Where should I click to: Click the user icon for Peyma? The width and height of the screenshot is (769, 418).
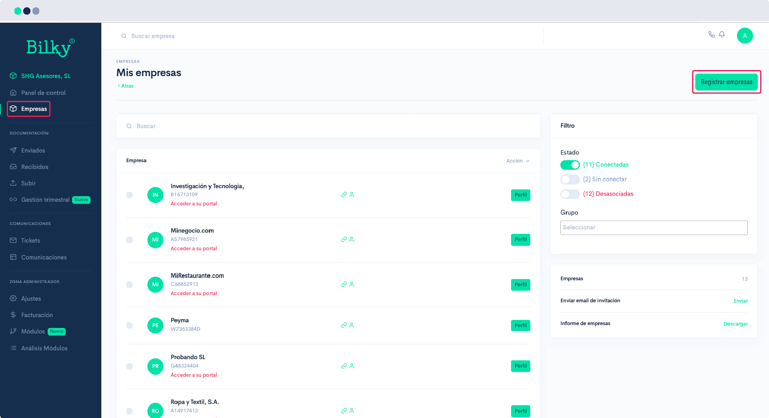pos(352,325)
